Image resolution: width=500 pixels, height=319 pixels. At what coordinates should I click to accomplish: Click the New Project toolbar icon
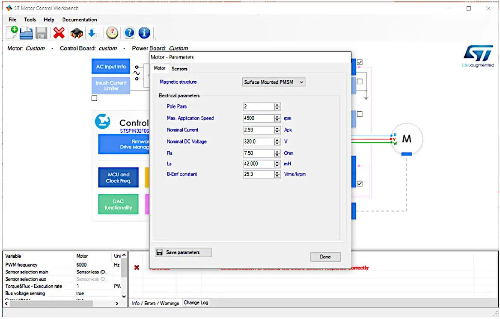[12, 32]
